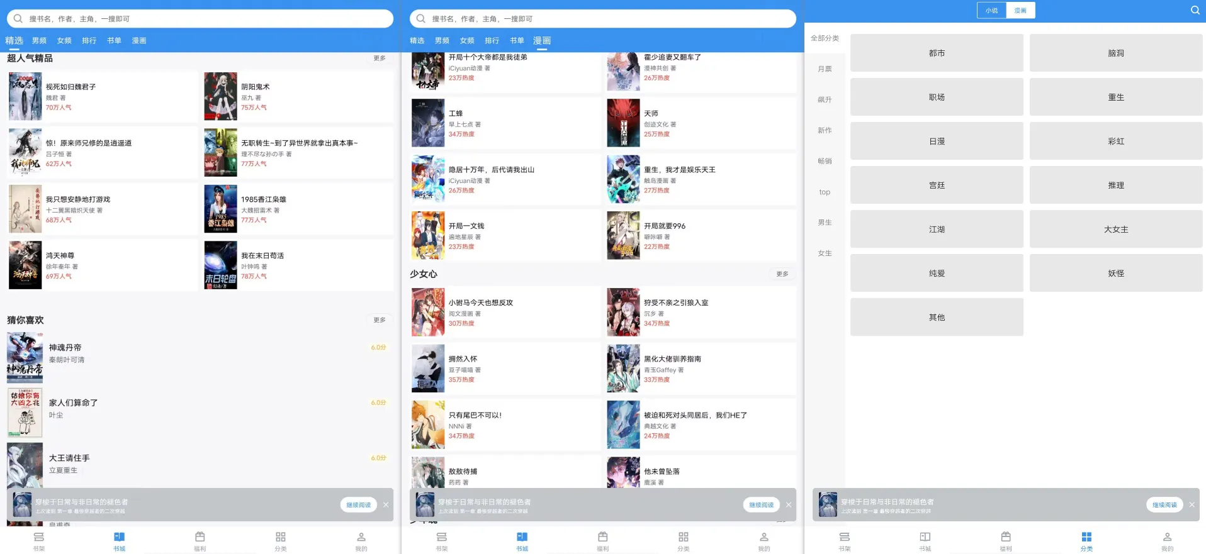
Task: Open 福利 in the right panel's bottom bar
Action: coord(1006,541)
